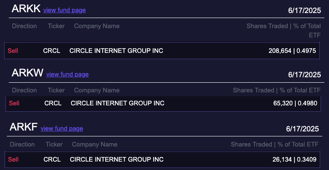The image size is (329, 170).
Task: Open the ARKW view fund page link
Action: tap(67, 74)
